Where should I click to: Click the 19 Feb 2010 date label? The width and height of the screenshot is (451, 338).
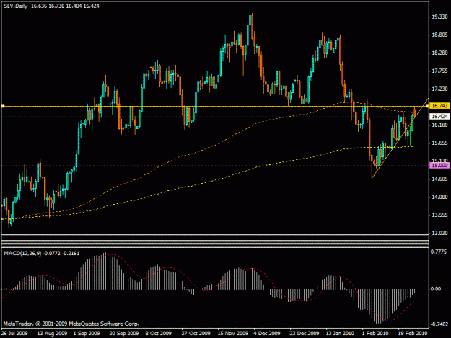coord(413,334)
